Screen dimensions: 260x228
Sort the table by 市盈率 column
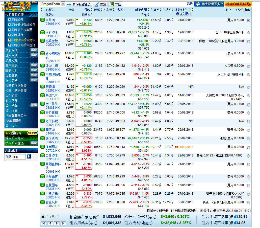click(x=156, y=10)
